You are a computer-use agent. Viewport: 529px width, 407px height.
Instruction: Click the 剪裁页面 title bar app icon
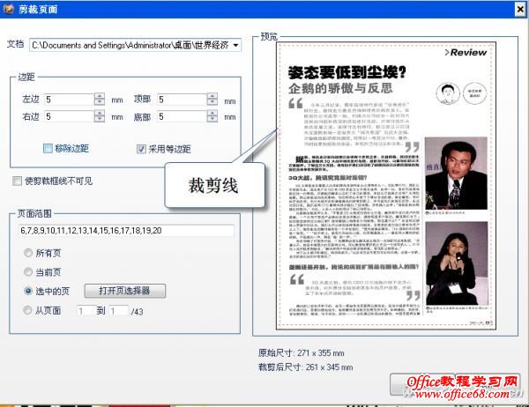(x=8, y=9)
